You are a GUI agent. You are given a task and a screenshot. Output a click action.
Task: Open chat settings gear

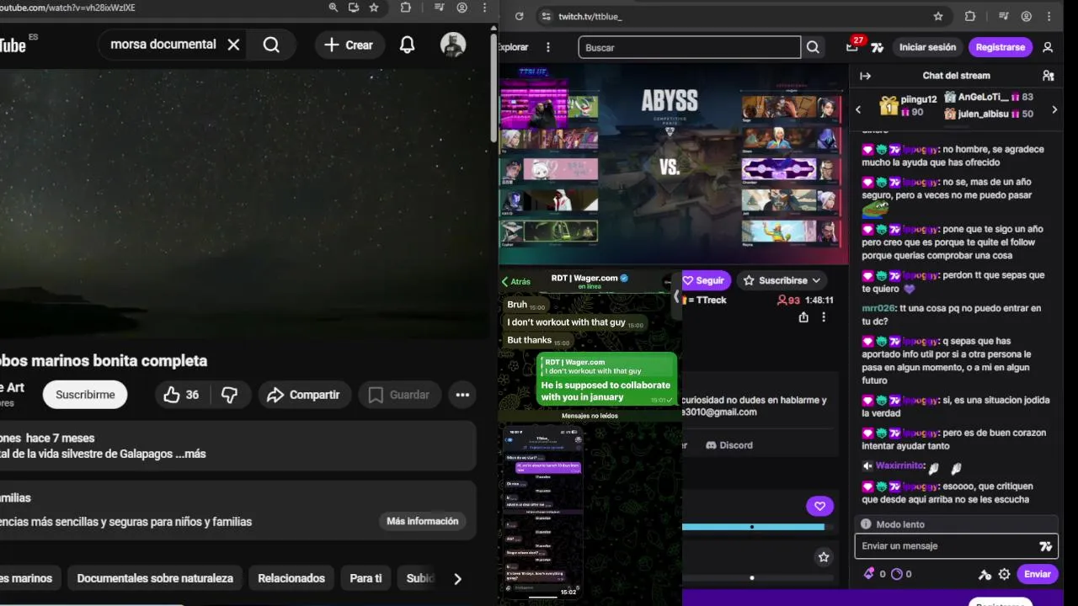click(1004, 574)
